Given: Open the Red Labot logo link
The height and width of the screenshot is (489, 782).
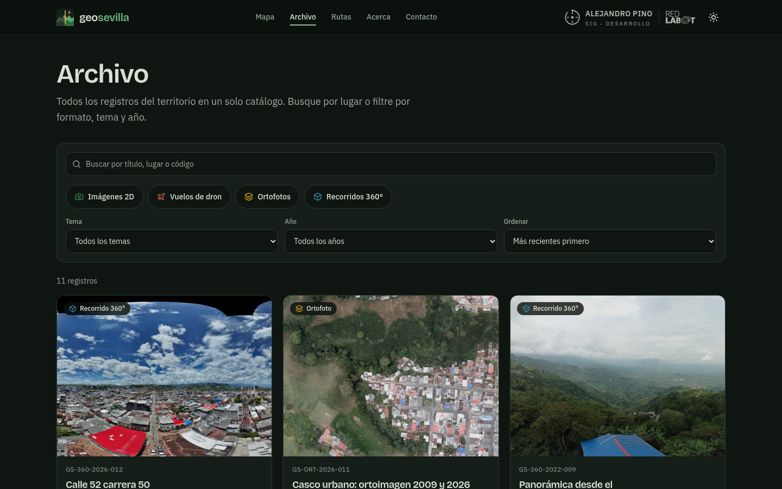Looking at the screenshot, I should point(680,17).
